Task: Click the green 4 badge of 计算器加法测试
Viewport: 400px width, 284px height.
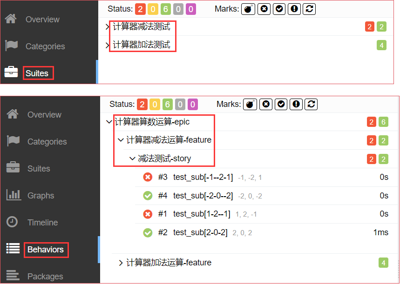Action: click(381, 46)
